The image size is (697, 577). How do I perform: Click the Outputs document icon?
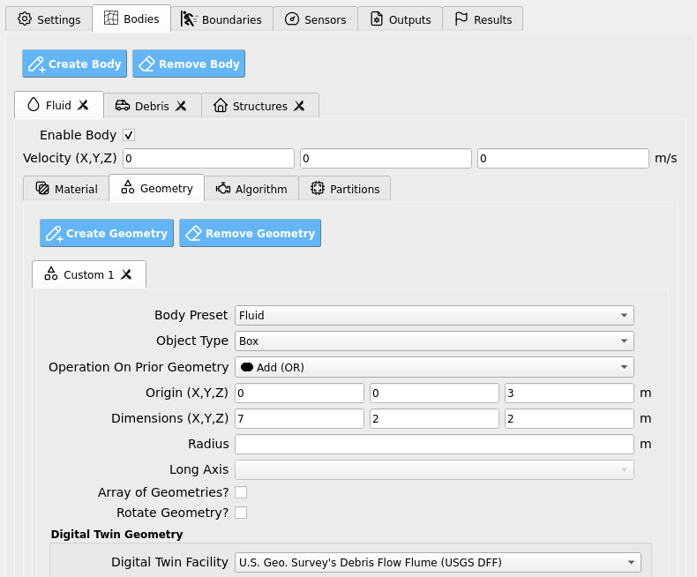coord(377,19)
